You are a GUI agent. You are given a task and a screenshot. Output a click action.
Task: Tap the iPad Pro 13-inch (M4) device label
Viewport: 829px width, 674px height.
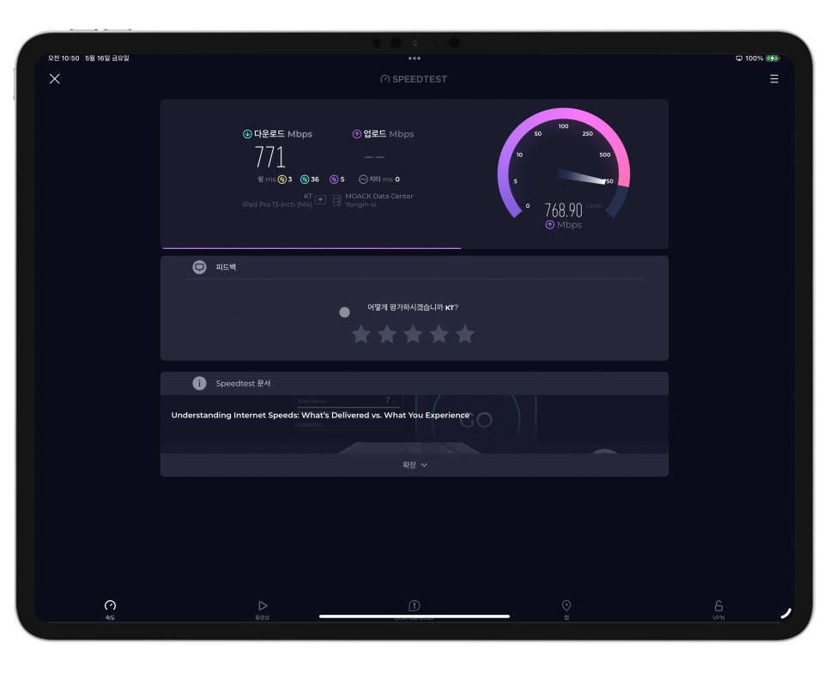277,204
